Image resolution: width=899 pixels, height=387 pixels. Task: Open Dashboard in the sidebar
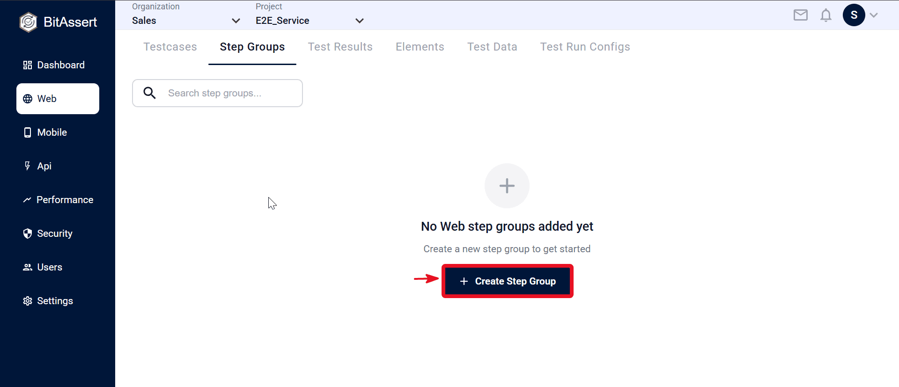58,65
